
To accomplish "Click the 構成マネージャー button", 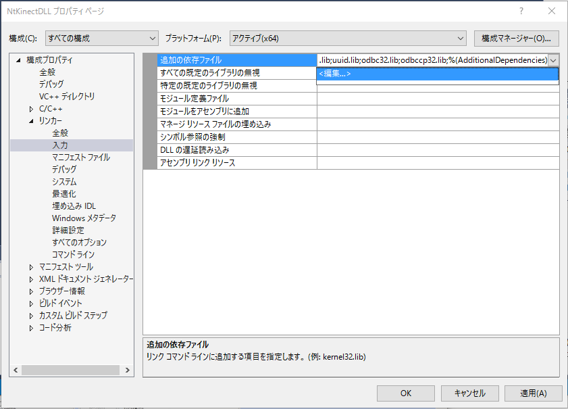I will click(x=517, y=38).
